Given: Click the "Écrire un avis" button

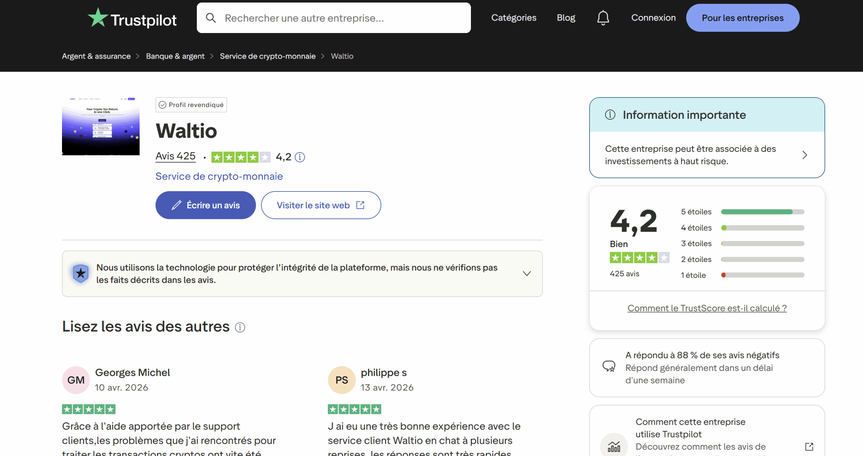Looking at the screenshot, I should pos(206,205).
